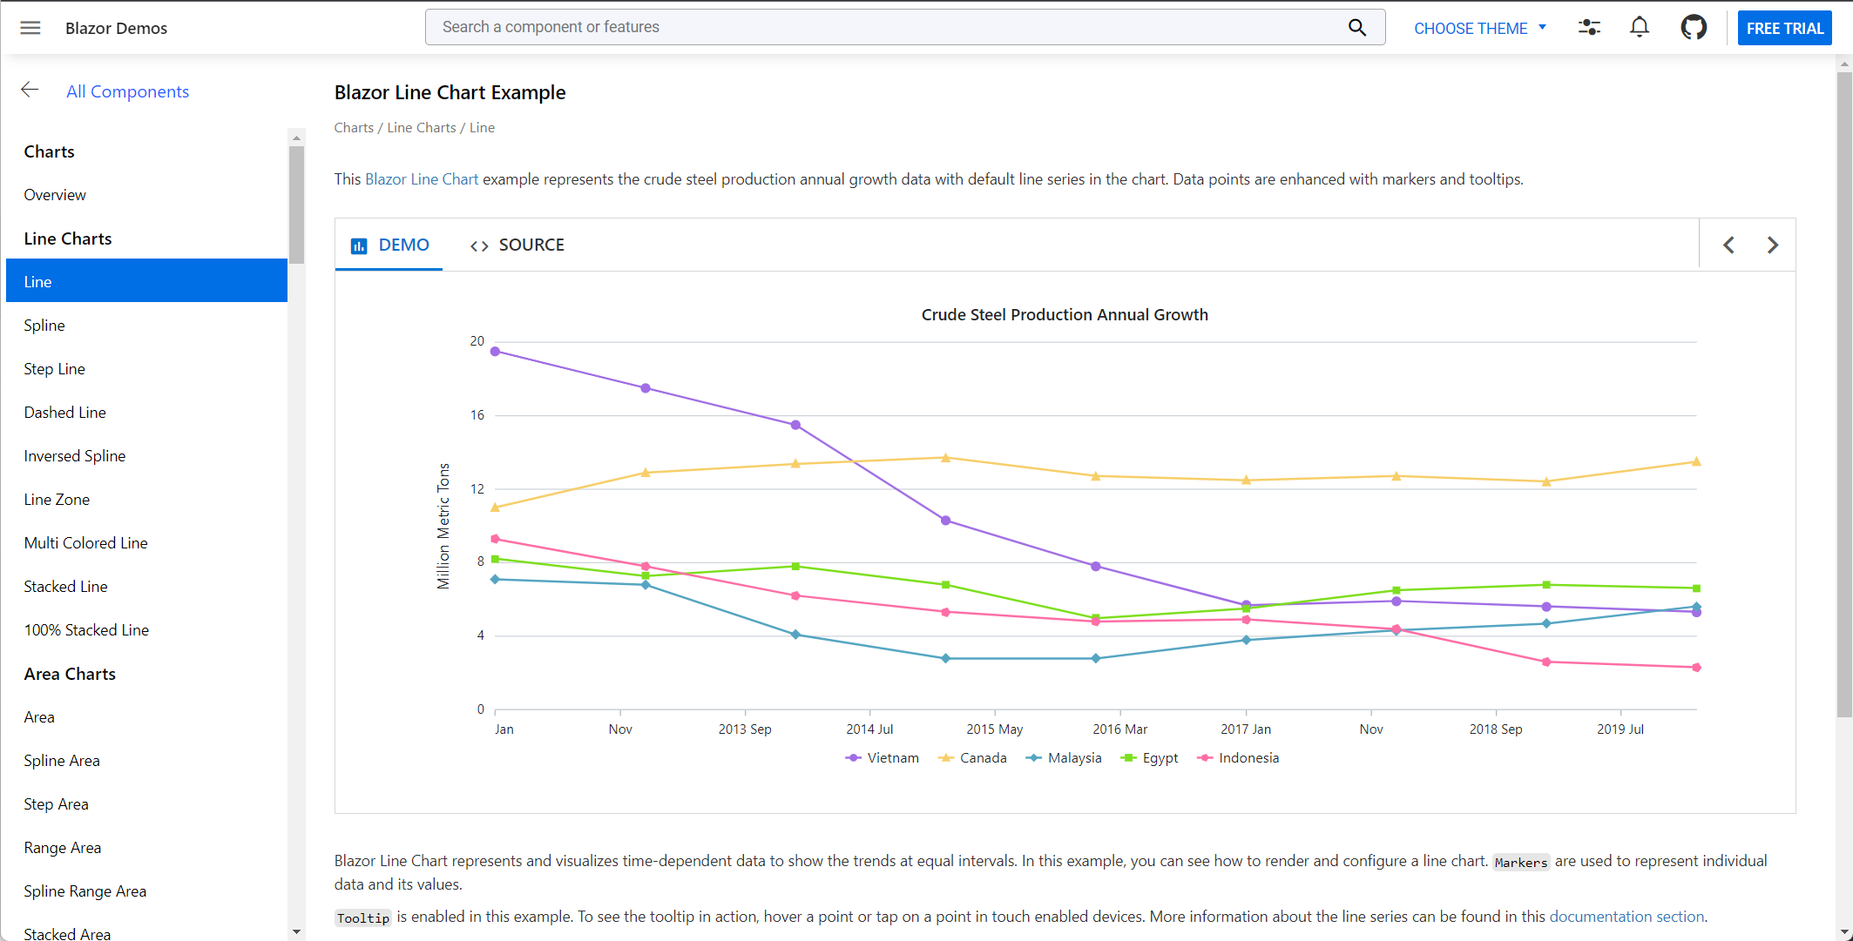Viewport: 1853px width, 941px height.
Task: Select the DEMO tab
Action: [389, 245]
